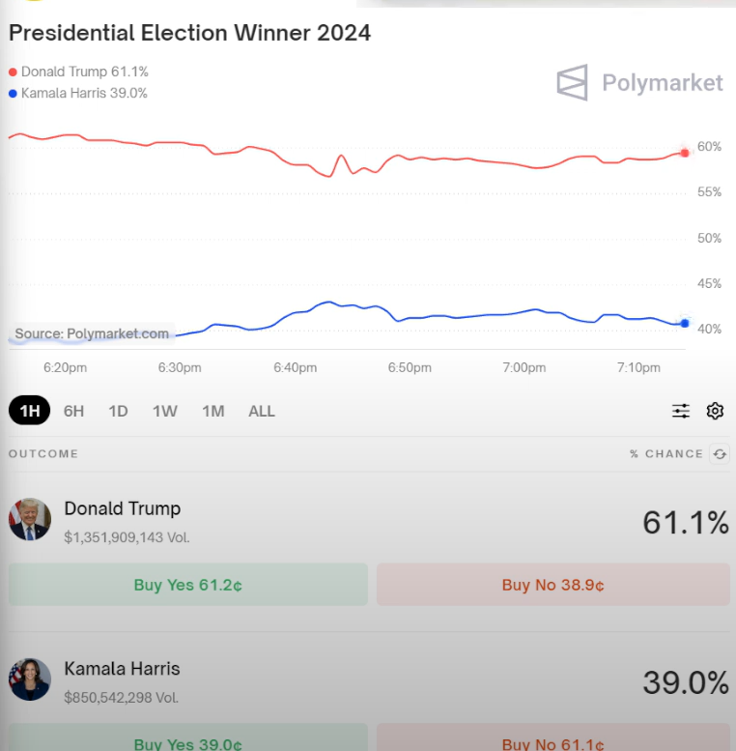
Task: Click the red Trump legend dot
Action: tap(13, 72)
